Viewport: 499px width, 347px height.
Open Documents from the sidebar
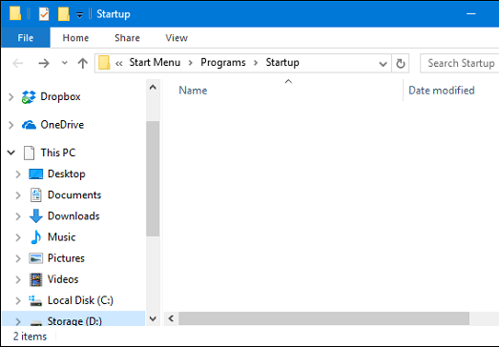pos(74,195)
